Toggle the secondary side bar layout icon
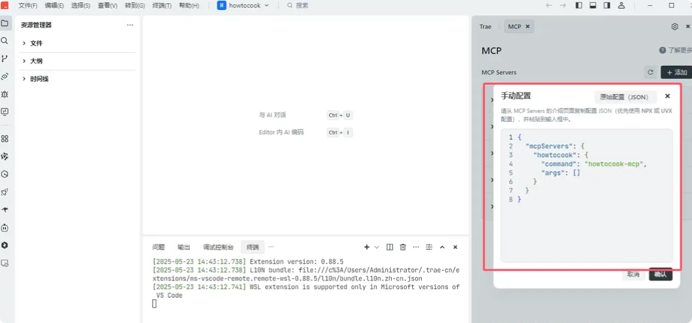The image size is (692, 323). (x=607, y=6)
